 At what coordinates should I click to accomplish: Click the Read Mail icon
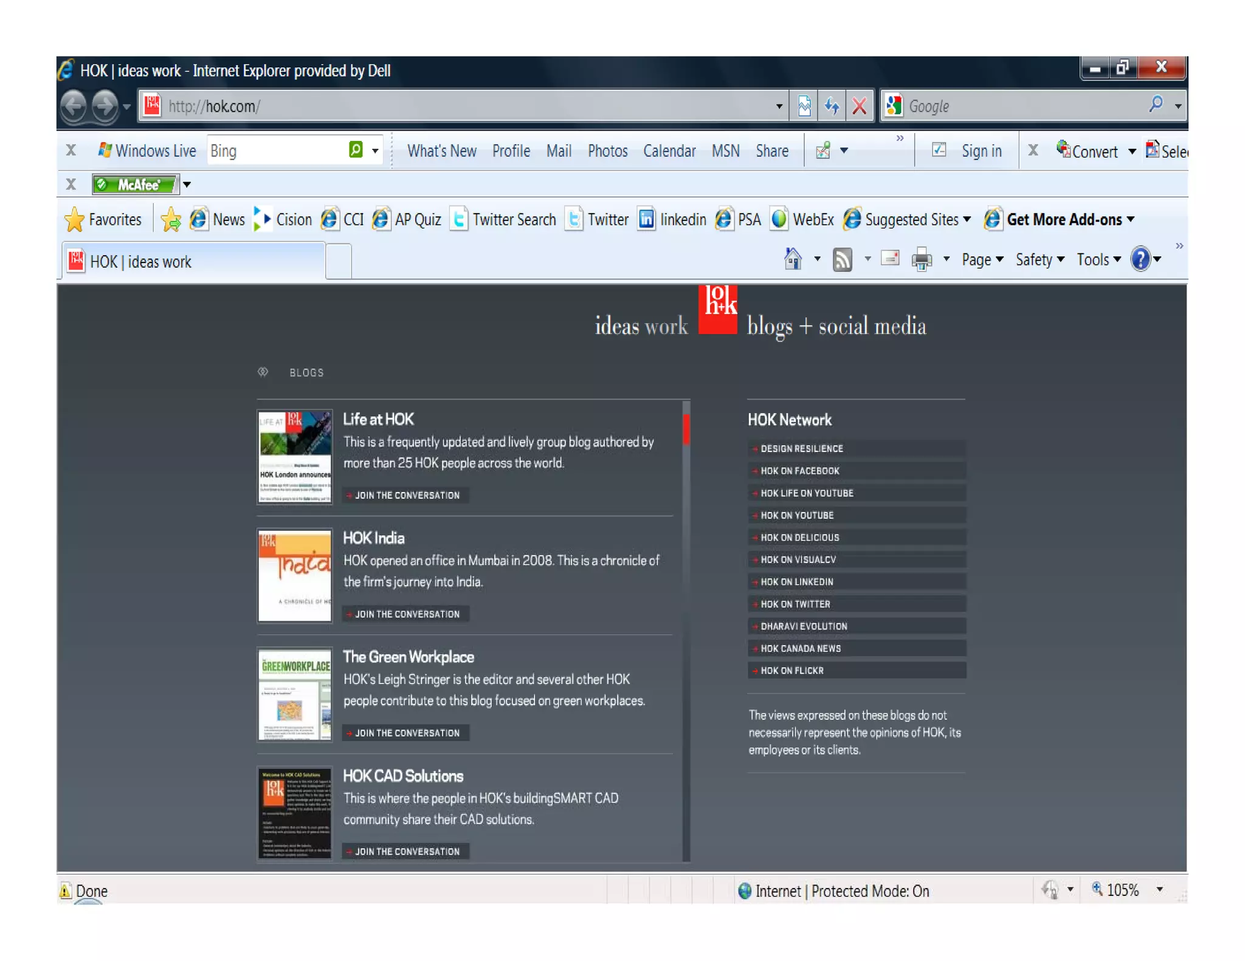tap(890, 259)
